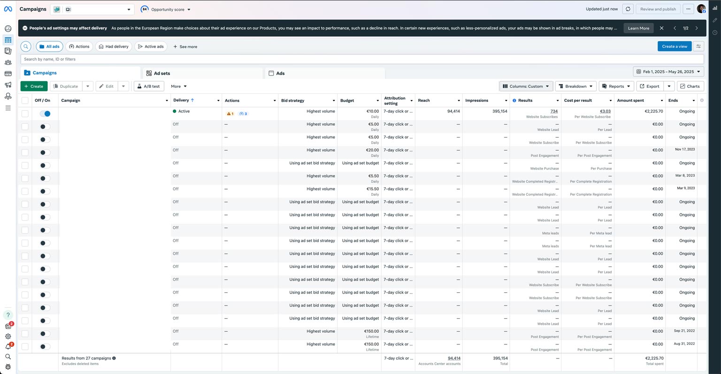Open the Help question mark icon
This screenshot has width=721, height=374.
point(8,315)
